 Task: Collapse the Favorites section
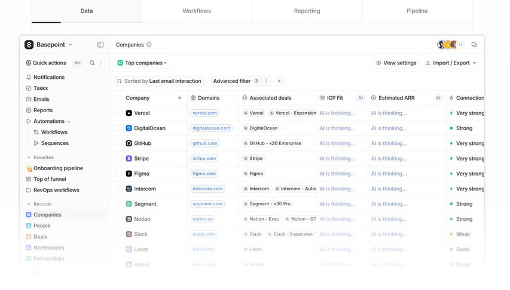point(29,158)
